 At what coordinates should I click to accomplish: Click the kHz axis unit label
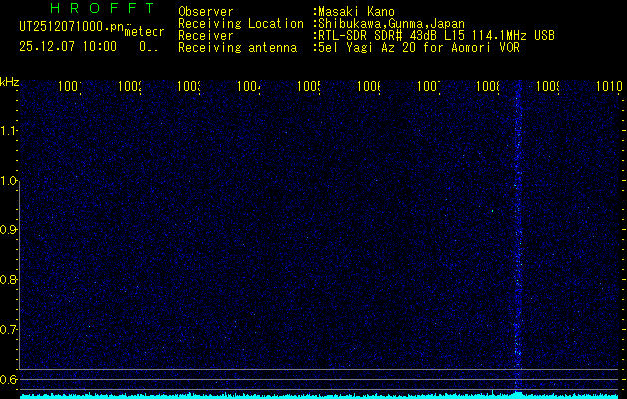tap(9, 83)
